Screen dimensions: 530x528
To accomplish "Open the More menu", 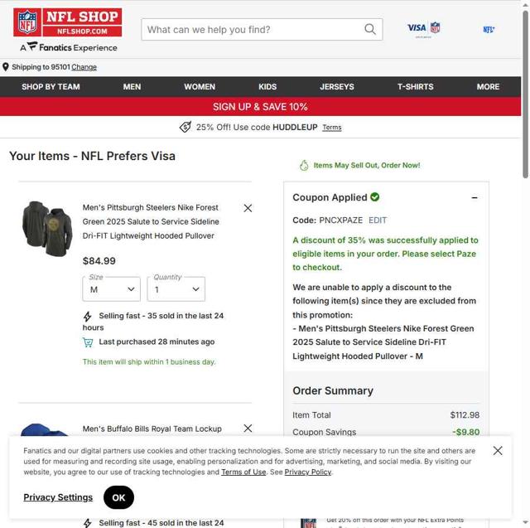I will click(x=488, y=86).
